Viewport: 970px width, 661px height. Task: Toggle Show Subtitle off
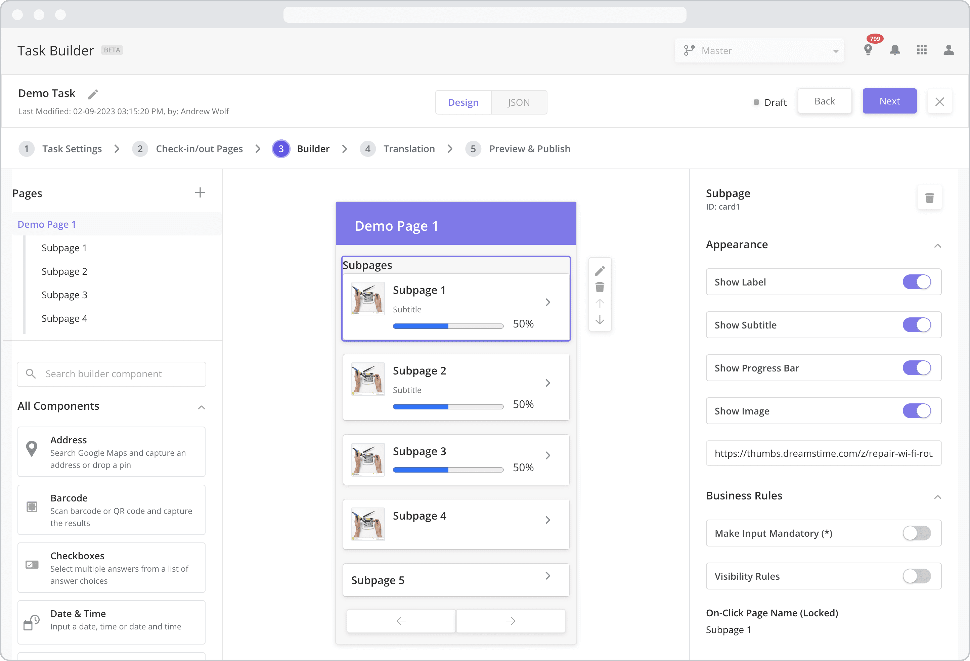[917, 325]
